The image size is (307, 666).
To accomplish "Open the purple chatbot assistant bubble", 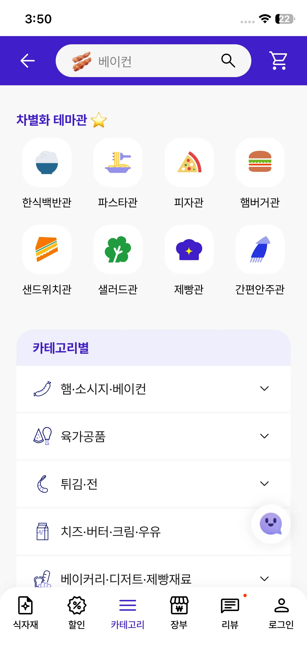I will click(x=270, y=524).
